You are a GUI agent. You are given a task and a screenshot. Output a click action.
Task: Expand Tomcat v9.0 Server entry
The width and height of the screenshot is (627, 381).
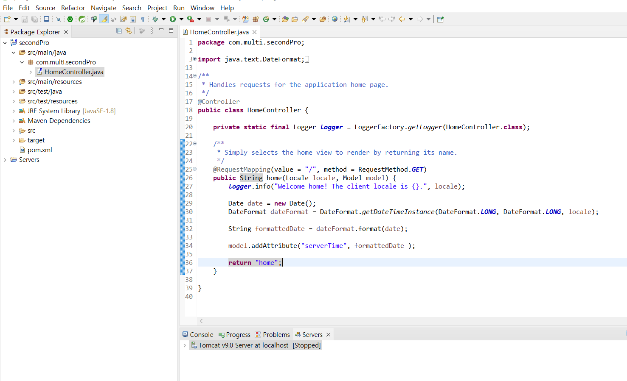coord(185,345)
